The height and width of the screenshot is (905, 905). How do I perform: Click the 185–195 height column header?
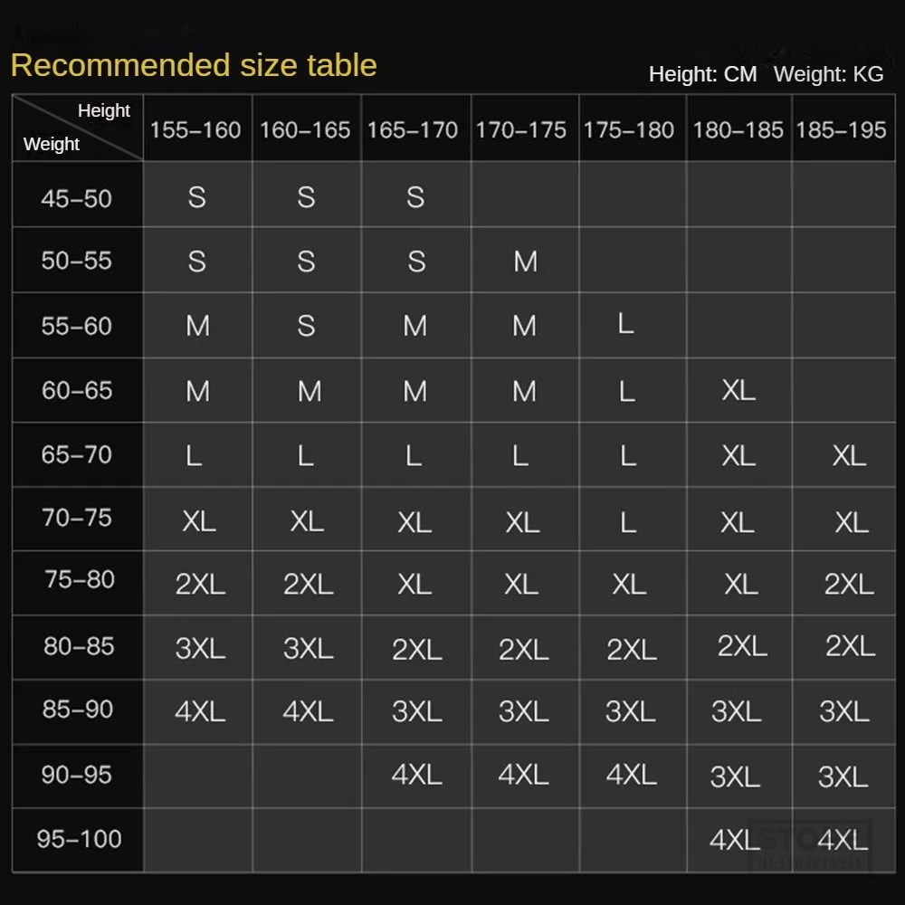pos(841,130)
